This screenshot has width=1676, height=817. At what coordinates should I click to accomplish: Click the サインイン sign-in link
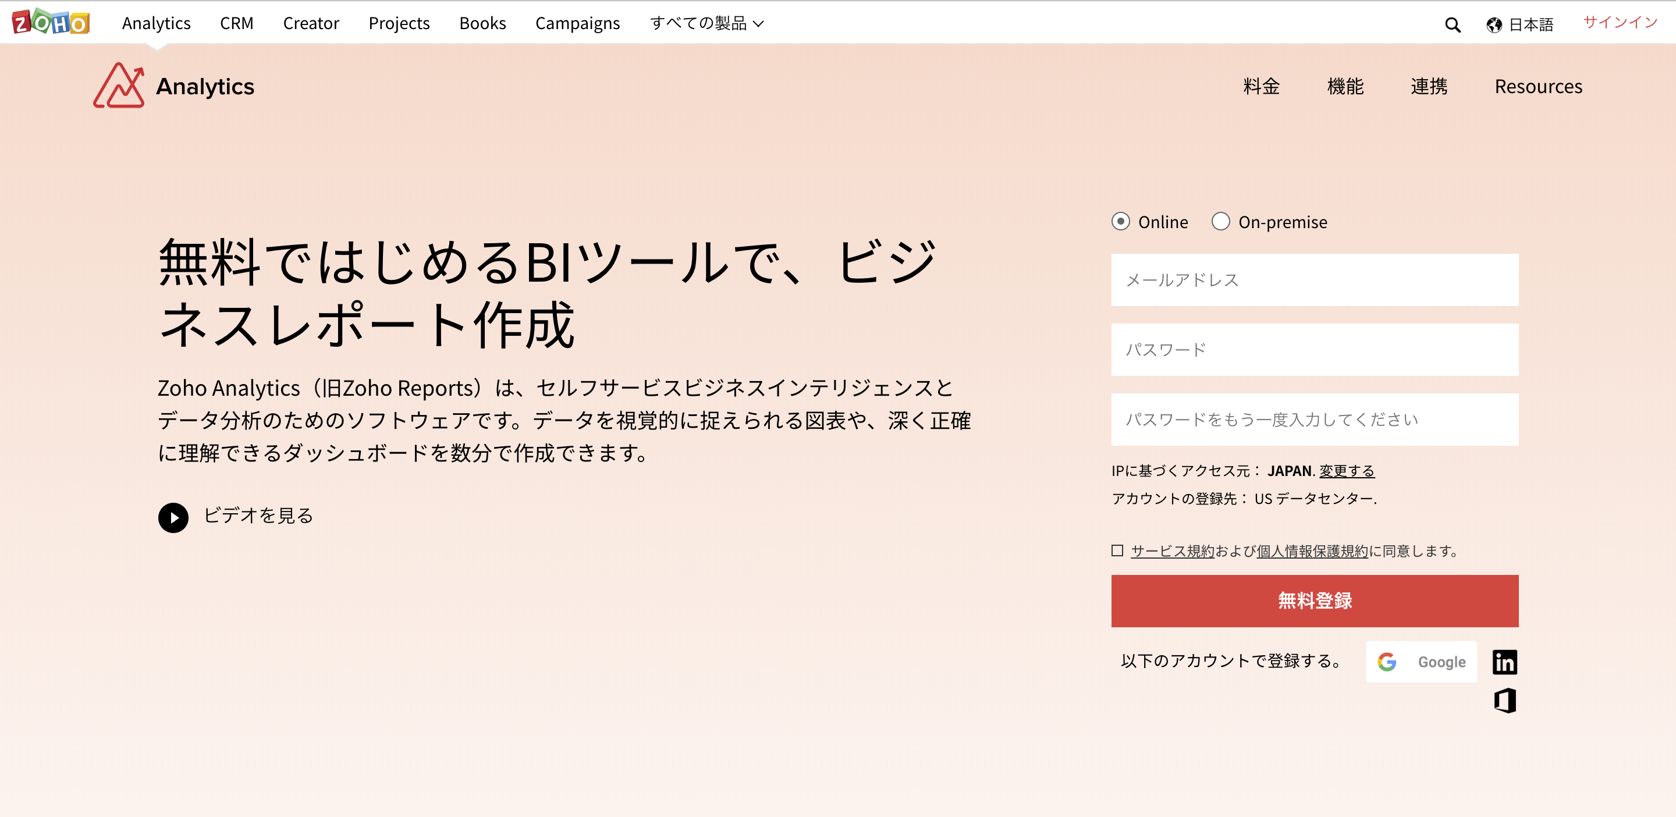[x=1620, y=22]
